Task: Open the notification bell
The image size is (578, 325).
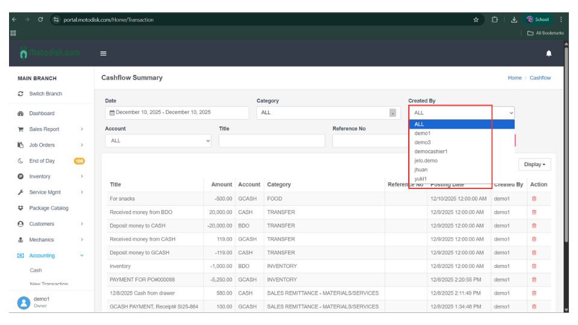Action: pyautogui.click(x=548, y=54)
